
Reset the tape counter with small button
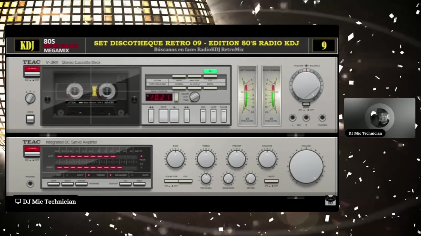(176, 97)
